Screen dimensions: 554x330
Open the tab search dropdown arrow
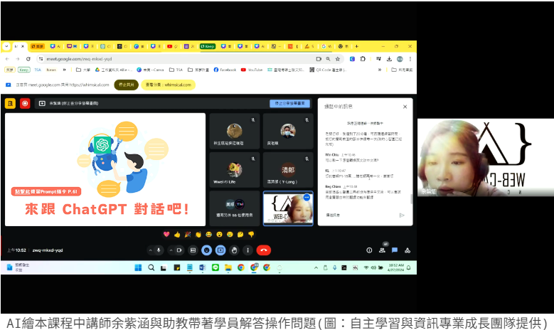pos(6,46)
